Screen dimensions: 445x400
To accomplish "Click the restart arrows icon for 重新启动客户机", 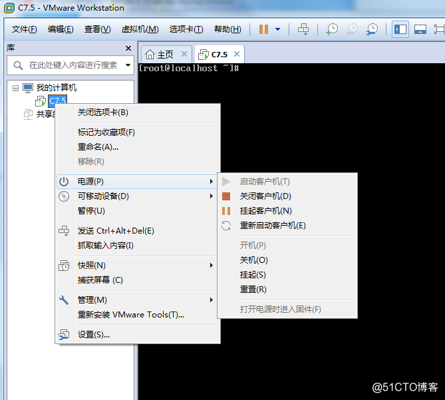I will coord(226,226).
